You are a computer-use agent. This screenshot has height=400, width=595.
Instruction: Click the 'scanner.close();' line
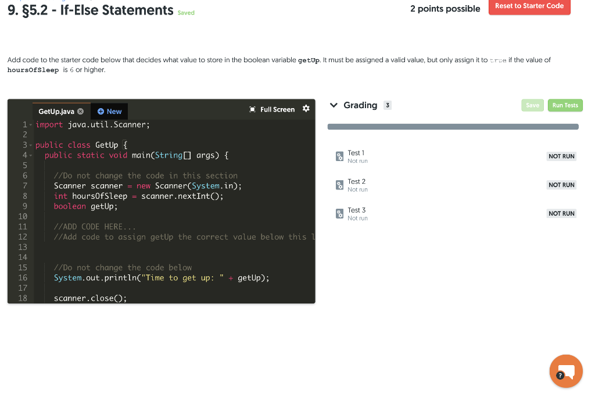pyautogui.click(x=90, y=298)
